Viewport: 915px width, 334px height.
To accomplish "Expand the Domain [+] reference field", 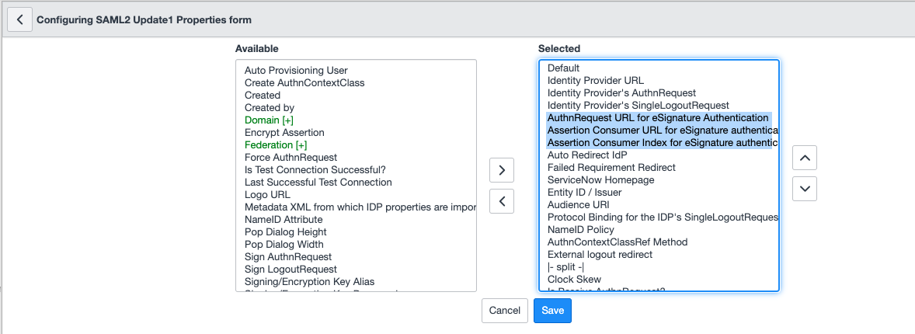I will (269, 120).
